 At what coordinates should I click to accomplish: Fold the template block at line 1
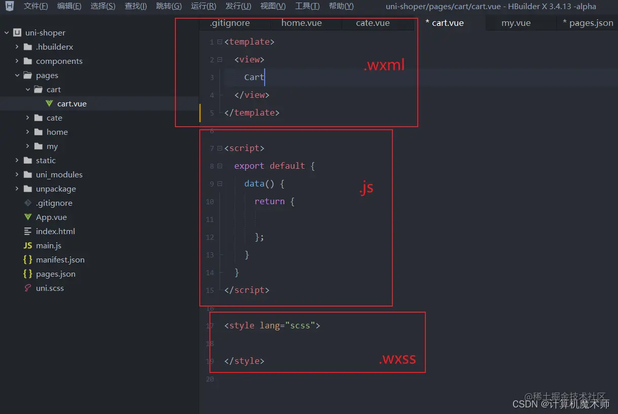[220, 42]
